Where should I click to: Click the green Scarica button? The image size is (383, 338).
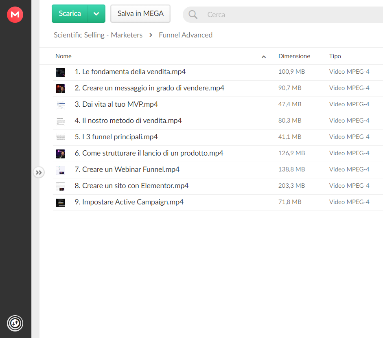70,14
